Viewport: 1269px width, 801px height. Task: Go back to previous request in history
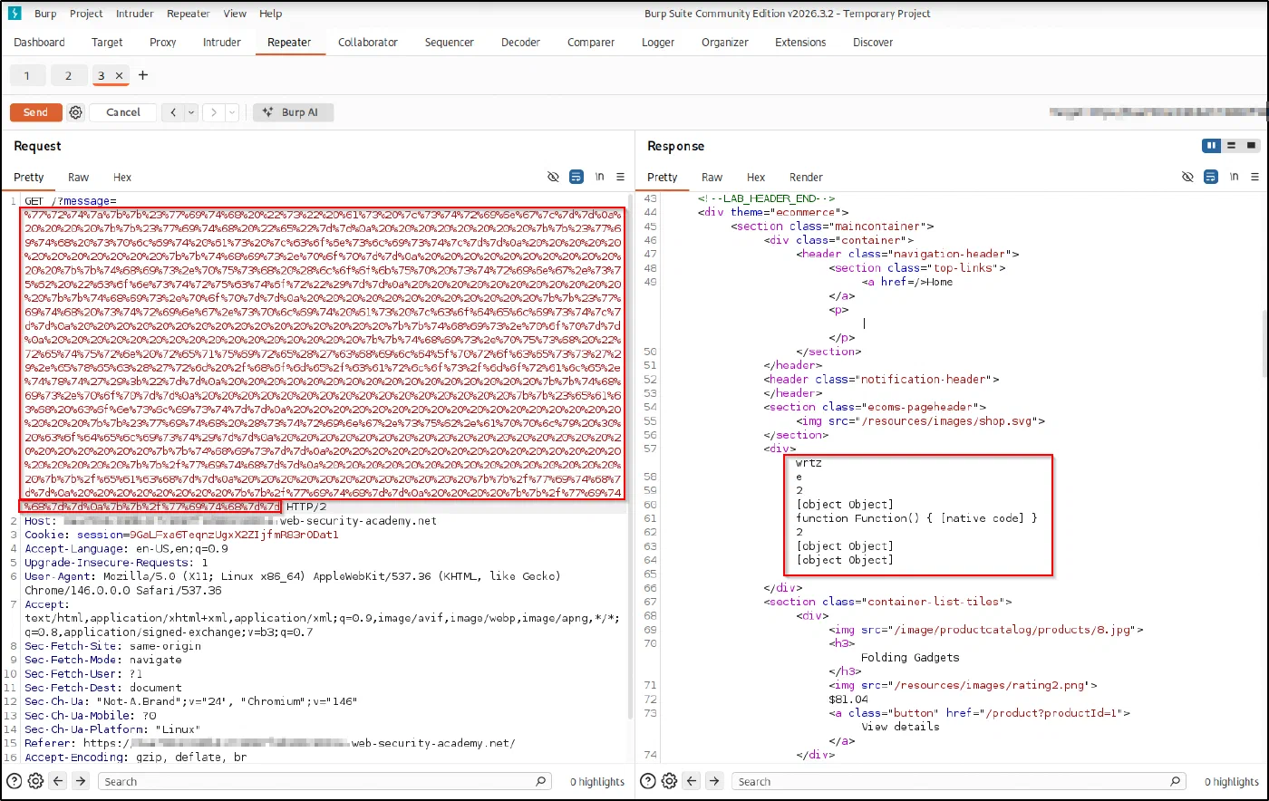click(173, 112)
